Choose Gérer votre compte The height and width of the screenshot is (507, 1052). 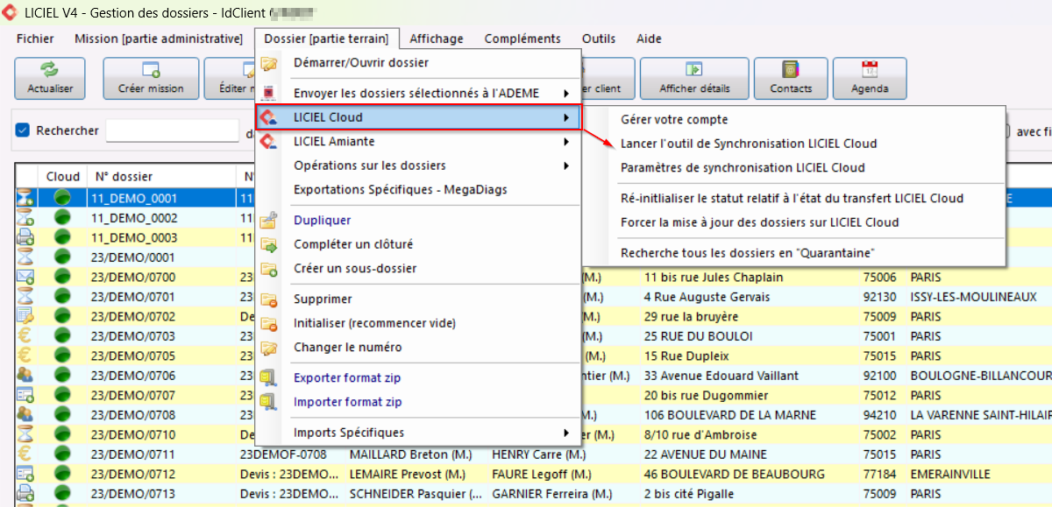(x=674, y=119)
